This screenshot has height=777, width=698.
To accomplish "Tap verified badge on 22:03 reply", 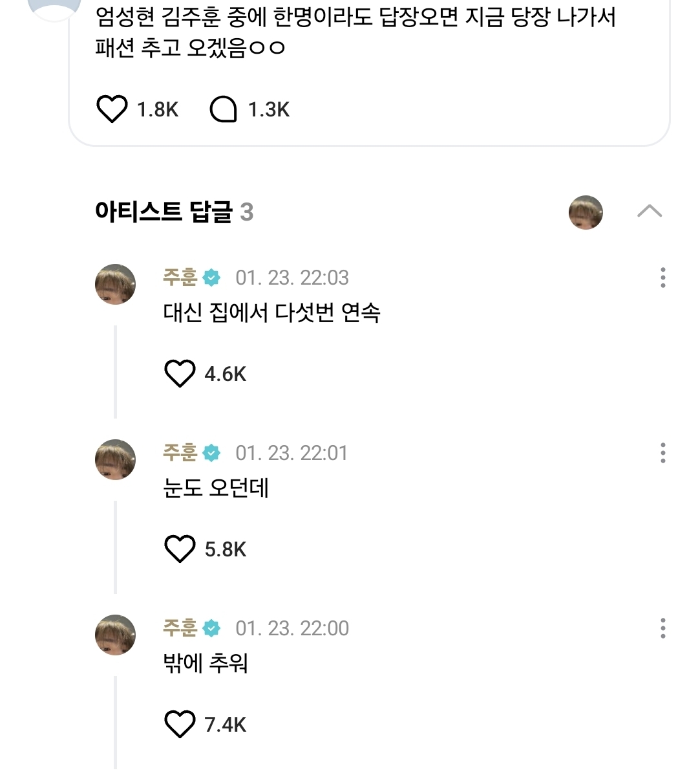I will [211, 278].
